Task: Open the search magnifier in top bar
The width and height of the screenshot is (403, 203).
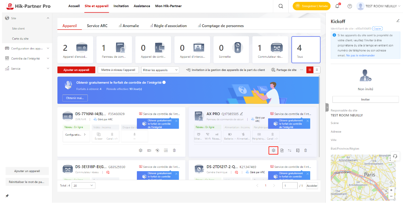Action: click(x=281, y=6)
